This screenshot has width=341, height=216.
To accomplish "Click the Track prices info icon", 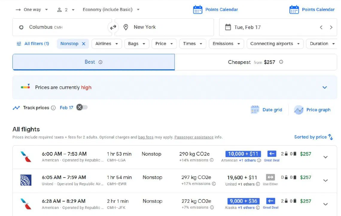I will click(x=53, y=108).
